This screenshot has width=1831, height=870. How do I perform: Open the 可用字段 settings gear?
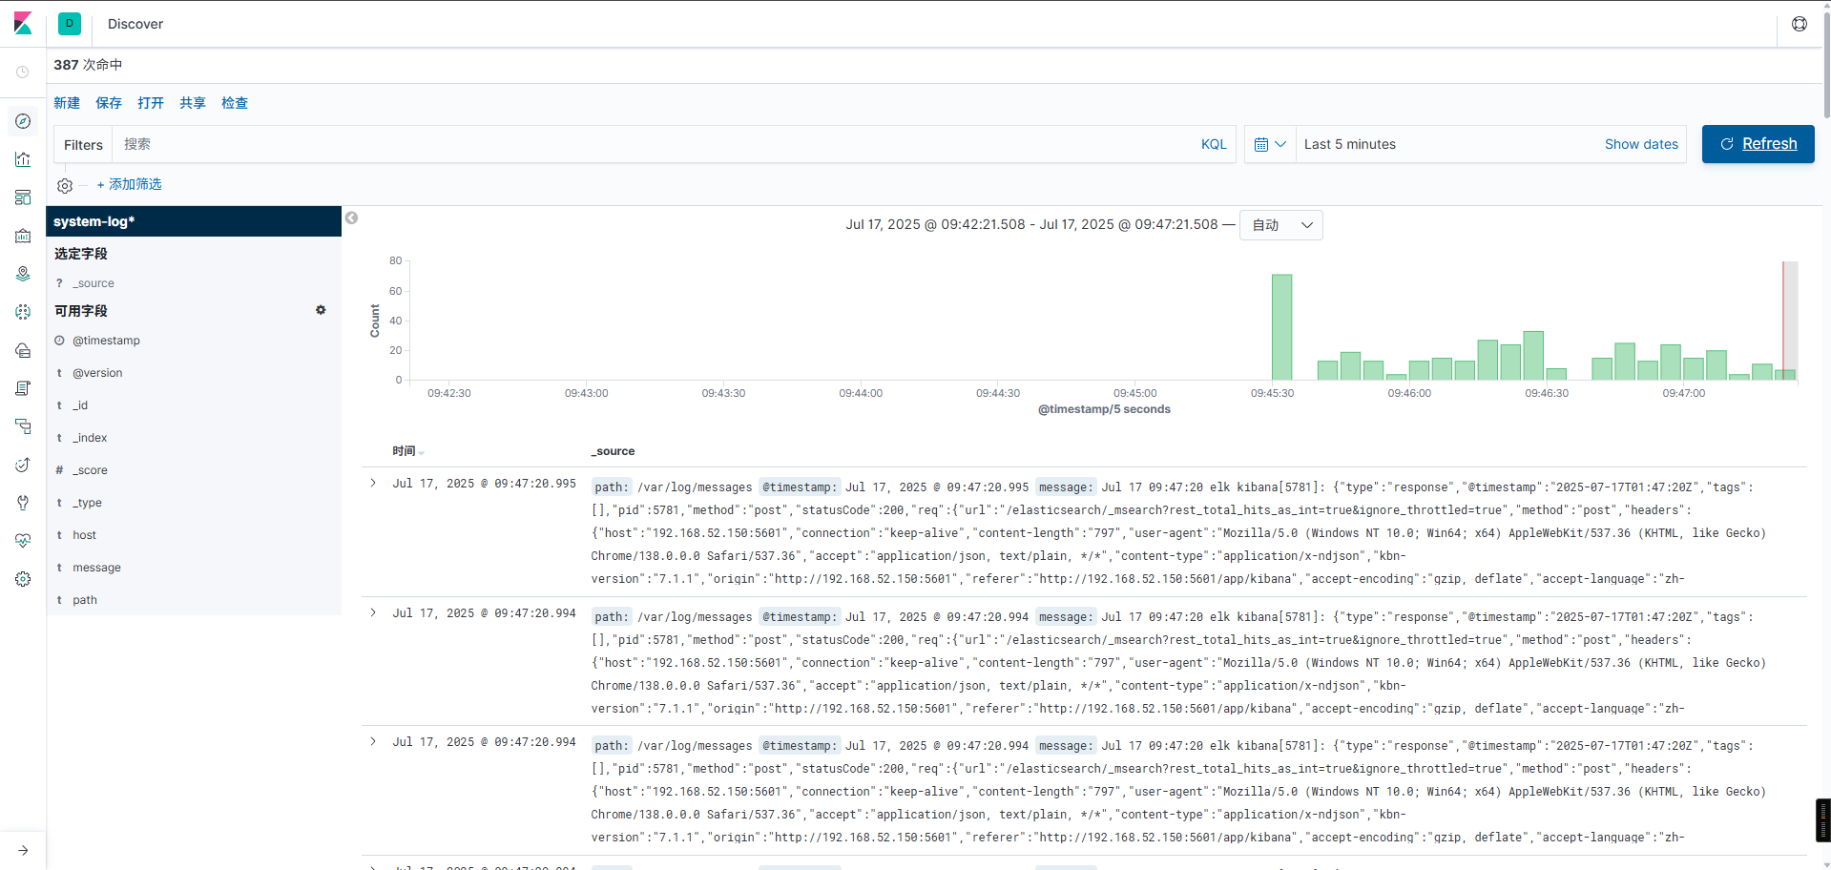click(x=321, y=310)
